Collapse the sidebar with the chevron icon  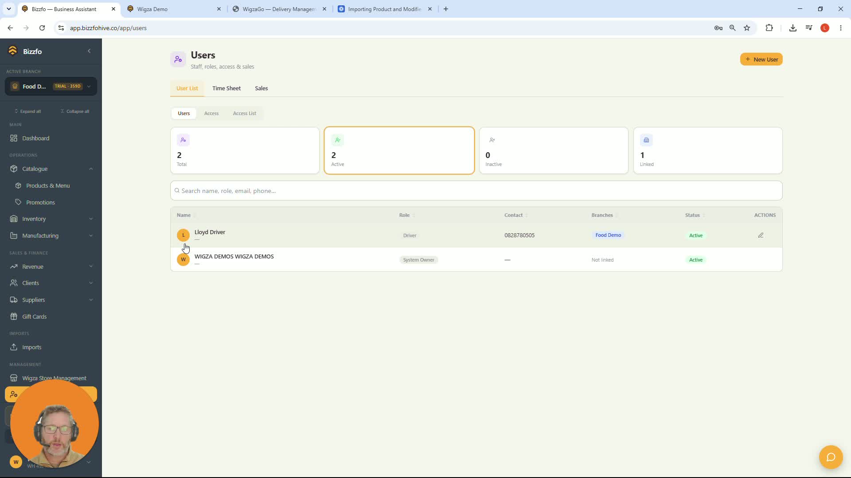(89, 51)
